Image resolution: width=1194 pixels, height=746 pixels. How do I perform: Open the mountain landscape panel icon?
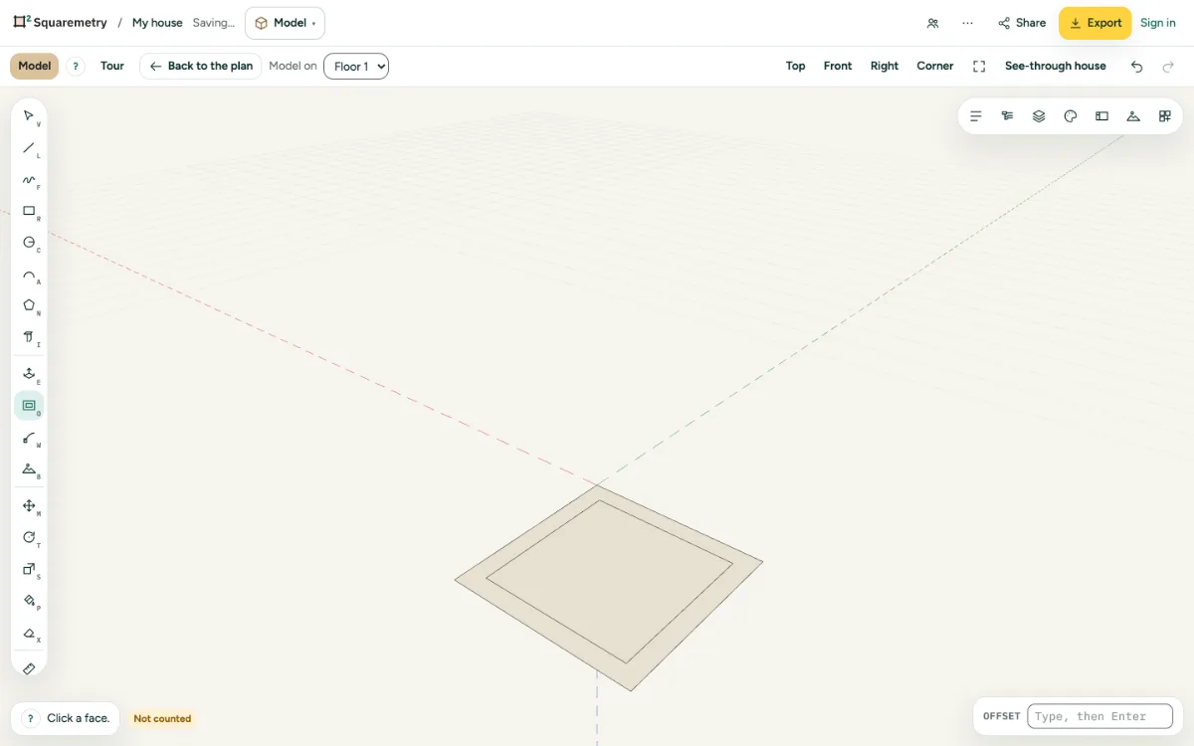coord(1133,116)
